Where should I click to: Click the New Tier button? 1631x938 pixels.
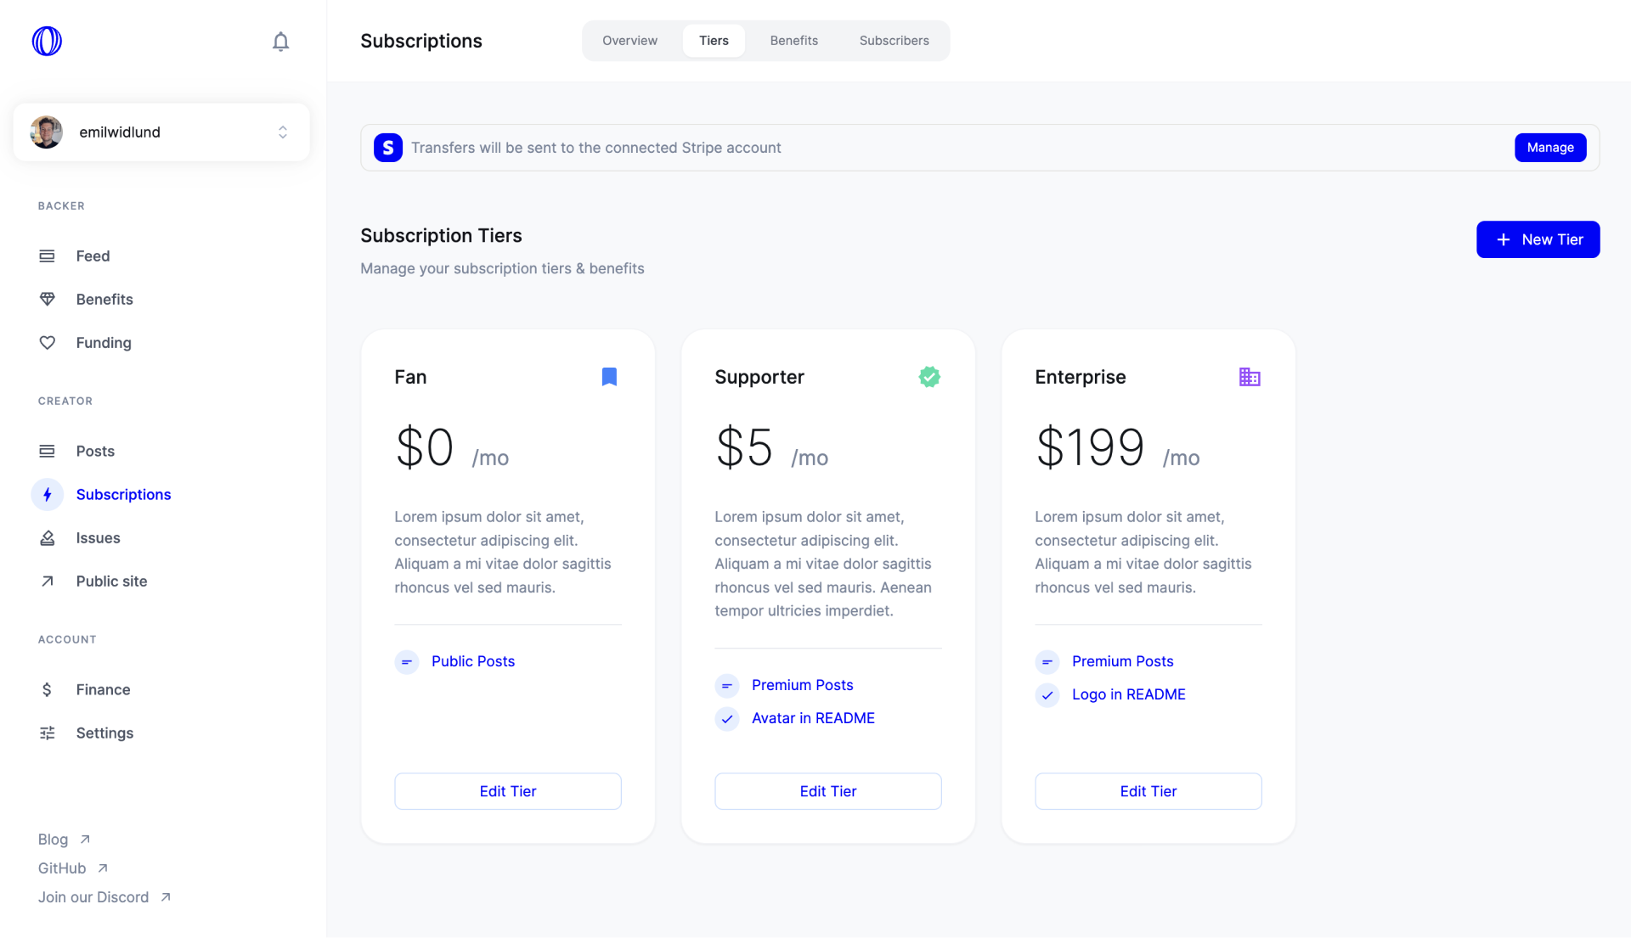[1538, 239]
